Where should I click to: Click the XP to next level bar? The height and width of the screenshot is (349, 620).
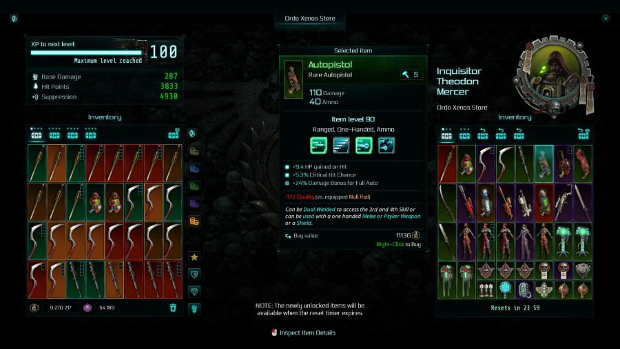86,52
